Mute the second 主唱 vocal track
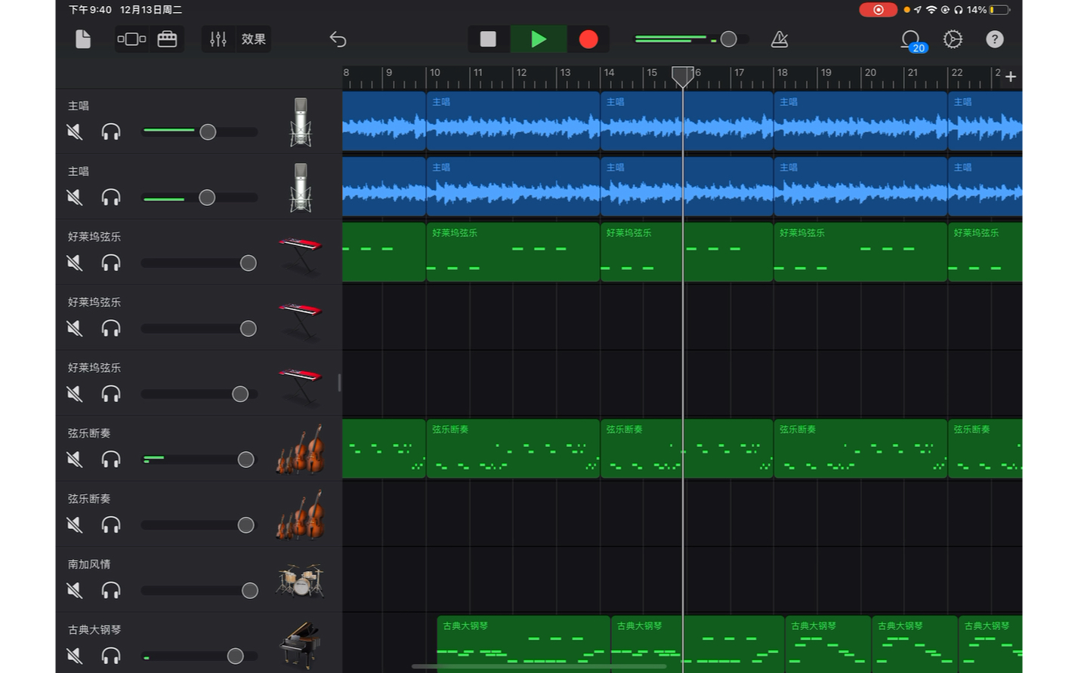The height and width of the screenshot is (673, 1078). (x=74, y=198)
